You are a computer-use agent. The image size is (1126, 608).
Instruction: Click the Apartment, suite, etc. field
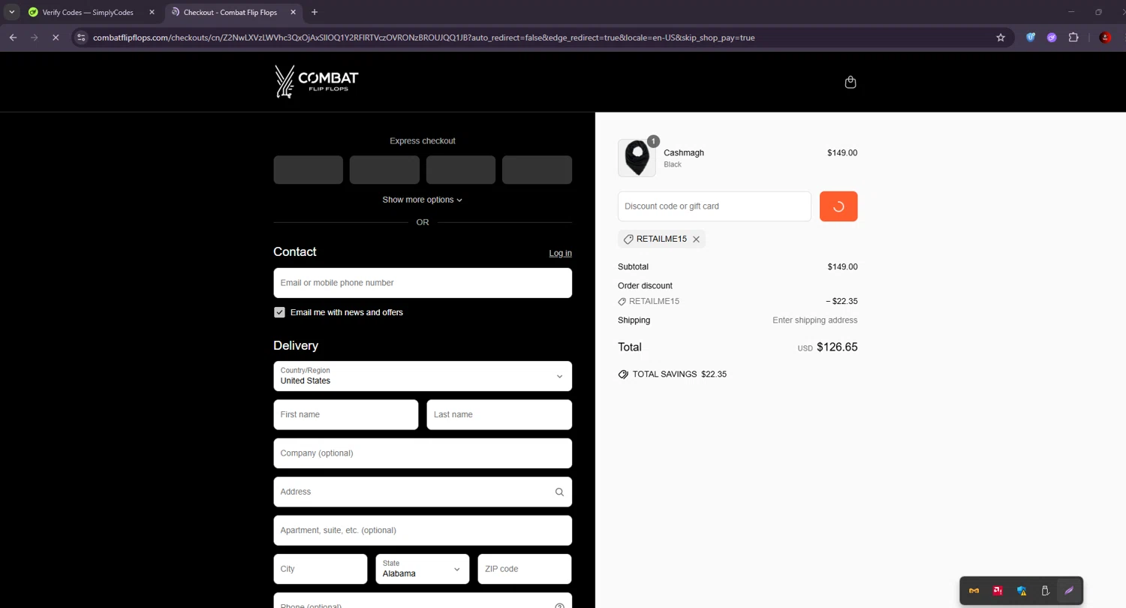pyautogui.click(x=423, y=531)
